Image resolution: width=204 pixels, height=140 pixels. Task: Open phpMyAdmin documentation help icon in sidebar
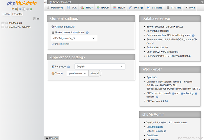(x=20, y=9)
